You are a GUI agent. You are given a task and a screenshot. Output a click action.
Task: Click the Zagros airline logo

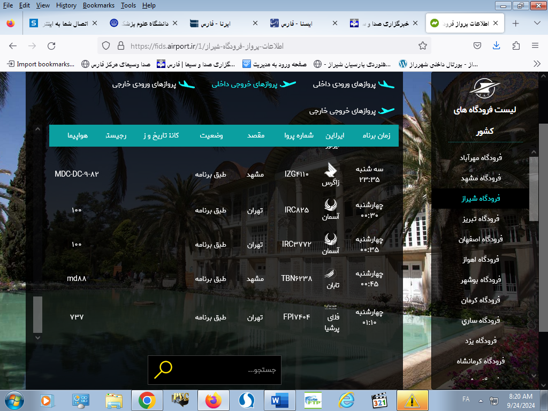click(331, 170)
